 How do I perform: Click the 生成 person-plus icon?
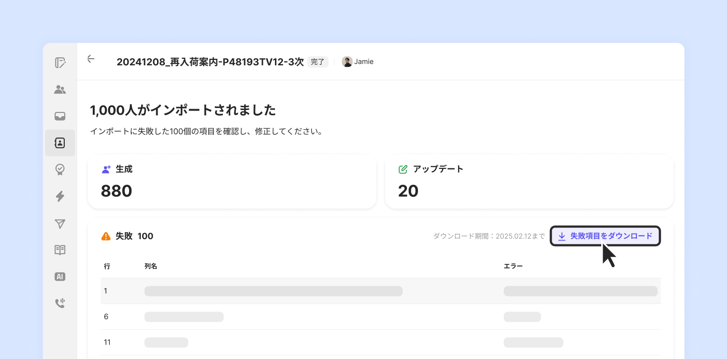(x=106, y=169)
